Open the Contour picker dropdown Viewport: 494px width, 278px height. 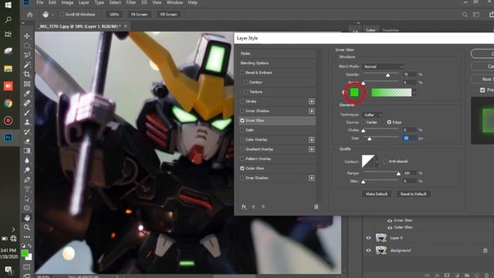click(377, 161)
